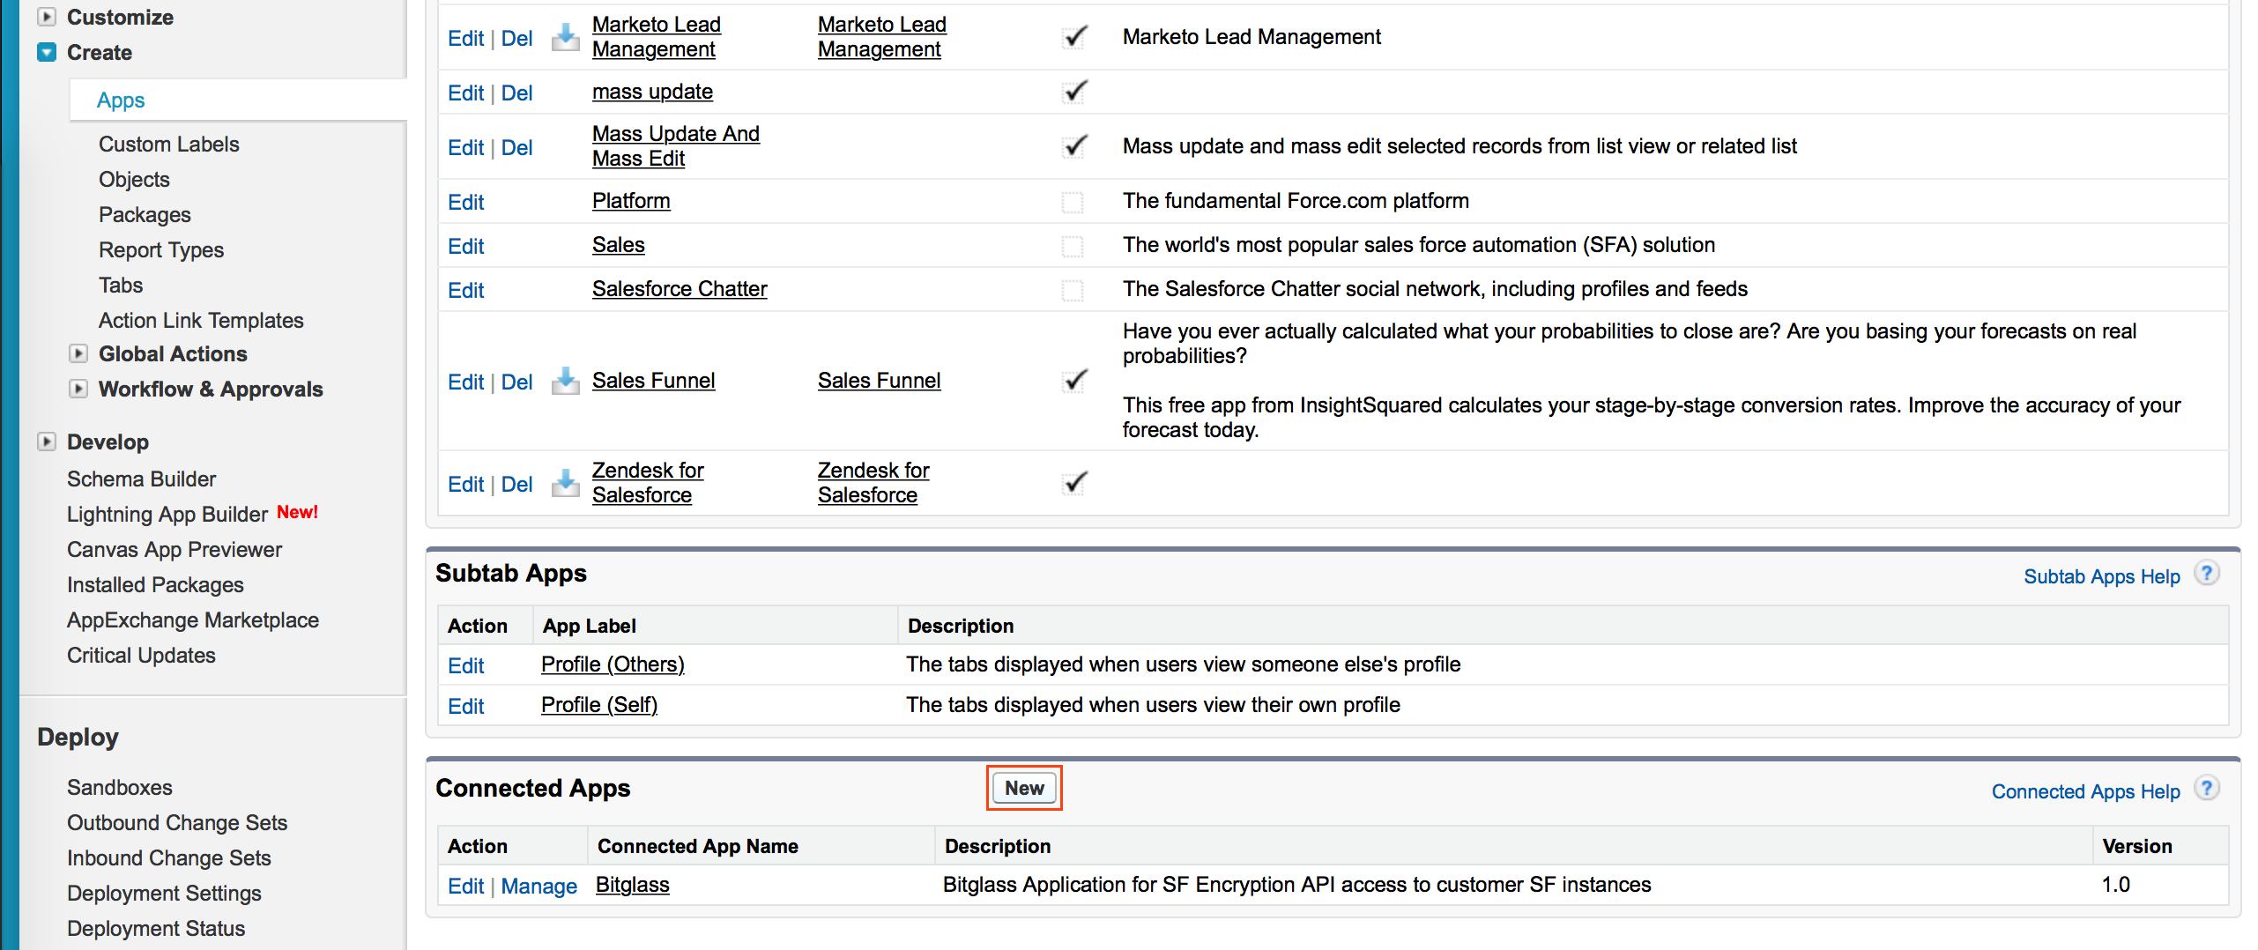Collapse the Create section arrow icon
This screenshot has height=950, width=2258.
[x=47, y=52]
